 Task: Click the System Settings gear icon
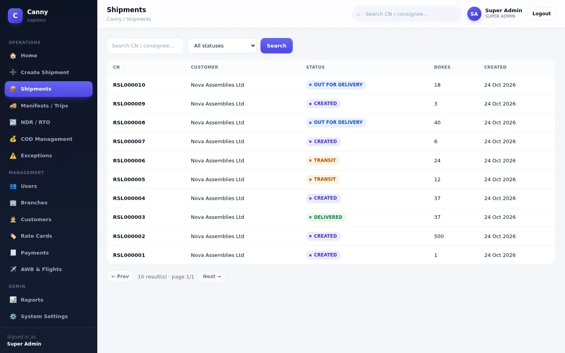[13, 317]
